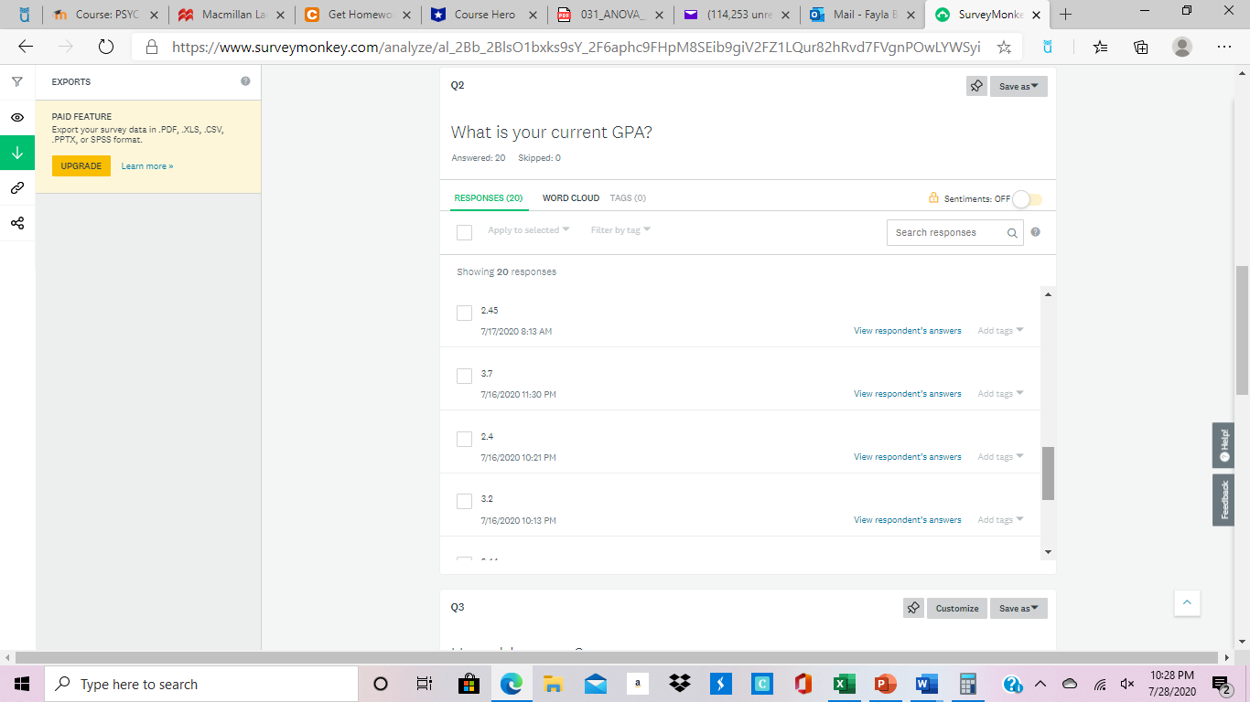Open the shared data icon in sidebar
1250x702 pixels.
click(17, 223)
